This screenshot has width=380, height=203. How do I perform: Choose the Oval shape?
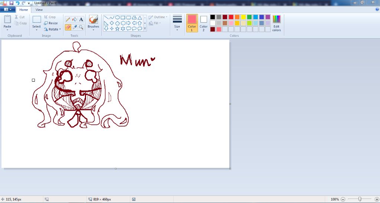point(117,18)
